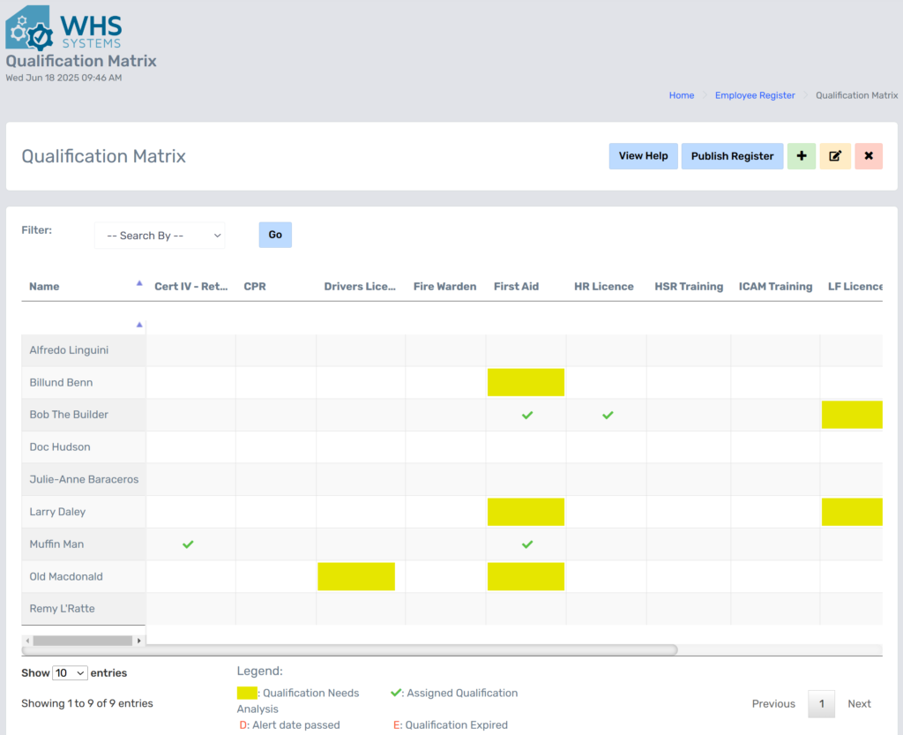Click Old Macdonald's yellow Drivers Licence cell
903x735 pixels.
tap(356, 577)
